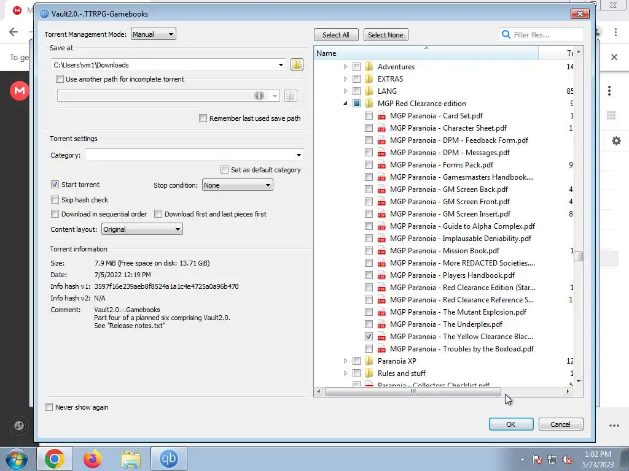Screen dimensions: 629x471
Task: Click the Action Center flag tray icon
Action: pyautogui.click(x=537, y=459)
